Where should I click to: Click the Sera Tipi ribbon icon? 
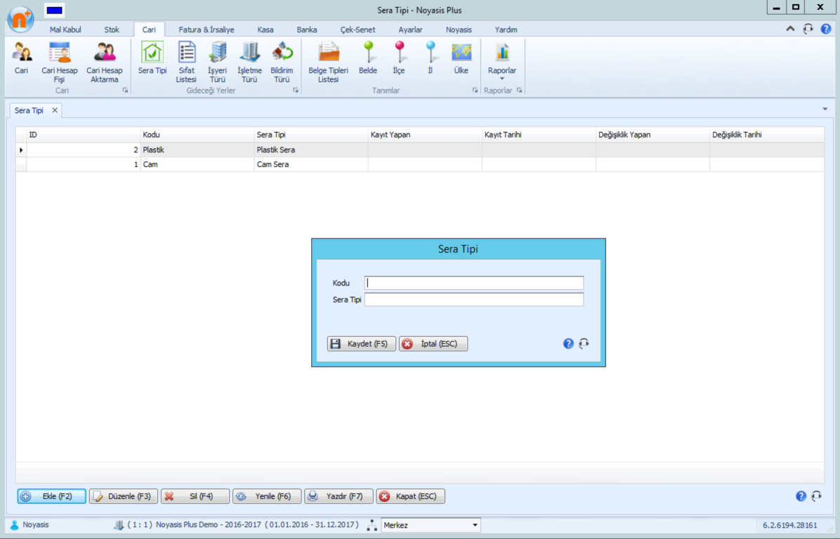(x=152, y=58)
